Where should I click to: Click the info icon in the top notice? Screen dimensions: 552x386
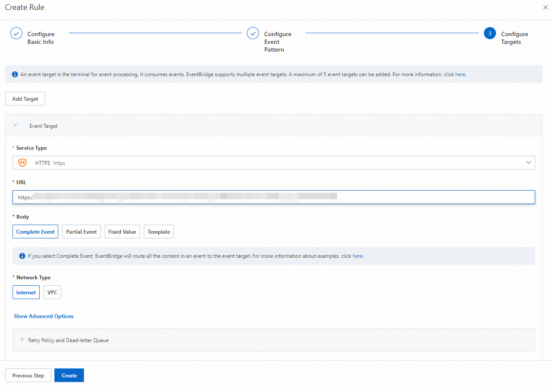click(x=14, y=74)
